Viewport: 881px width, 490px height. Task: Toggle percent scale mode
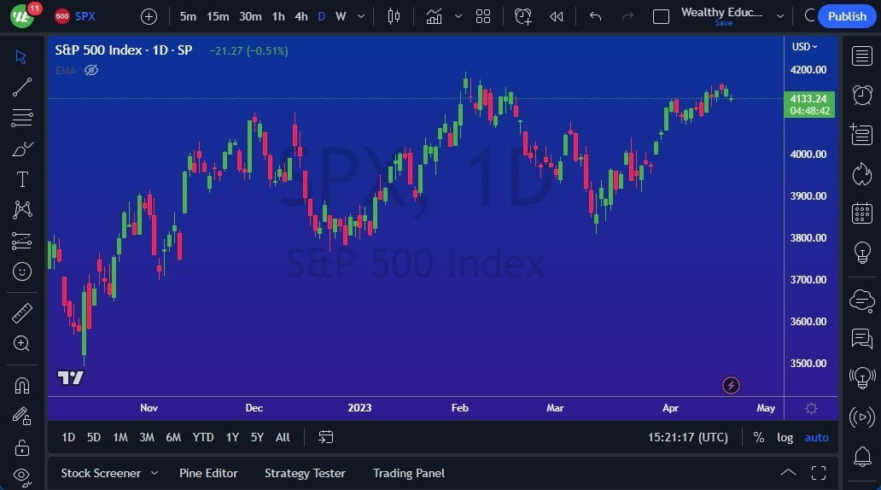[759, 437]
